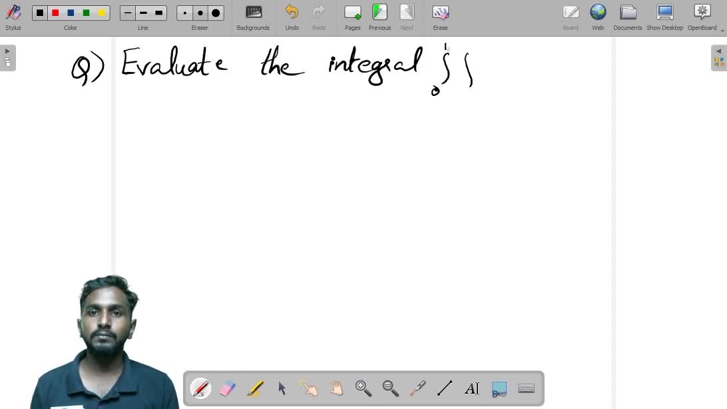The image size is (727, 409).
Task: Choose the largest eraser size
Action: point(216,13)
